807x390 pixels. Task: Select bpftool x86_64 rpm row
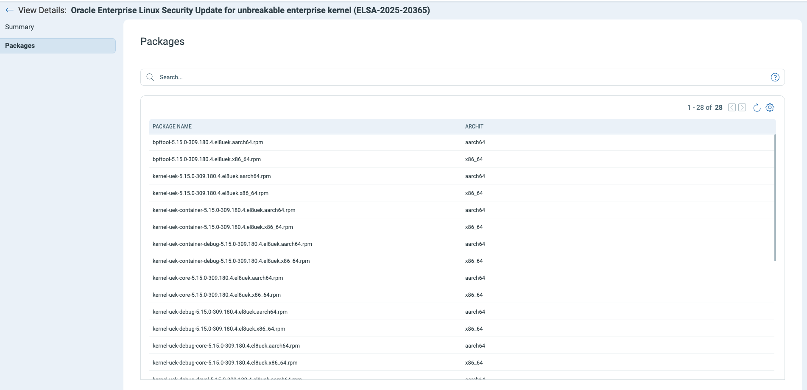coord(207,159)
